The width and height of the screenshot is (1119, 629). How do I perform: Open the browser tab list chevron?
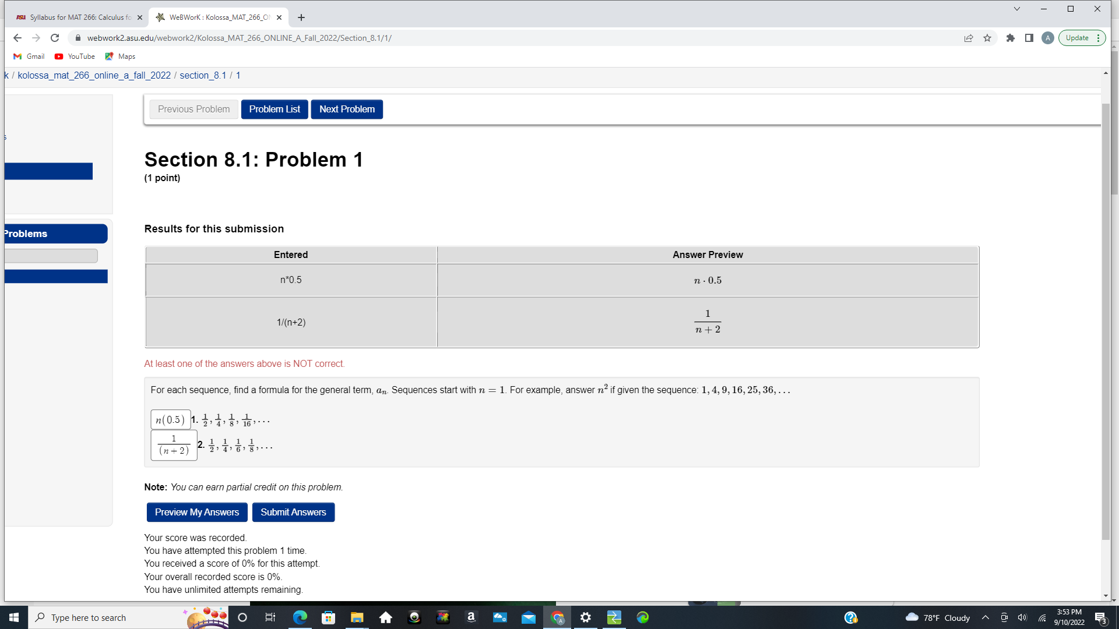pyautogui.click(x=1016, y=9)
